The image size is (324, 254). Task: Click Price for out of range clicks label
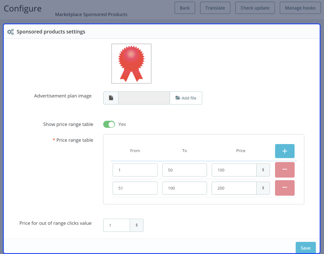[55, 223]
